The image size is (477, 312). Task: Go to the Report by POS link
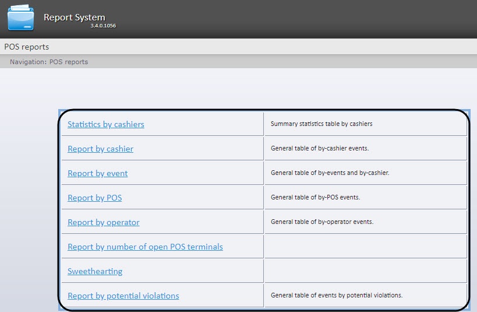coord(94,198)
